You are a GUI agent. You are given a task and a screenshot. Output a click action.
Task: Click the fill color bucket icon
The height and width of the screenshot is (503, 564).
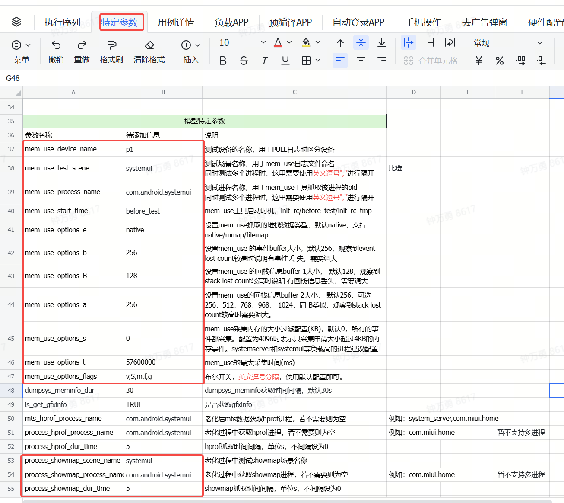(306, 42)
